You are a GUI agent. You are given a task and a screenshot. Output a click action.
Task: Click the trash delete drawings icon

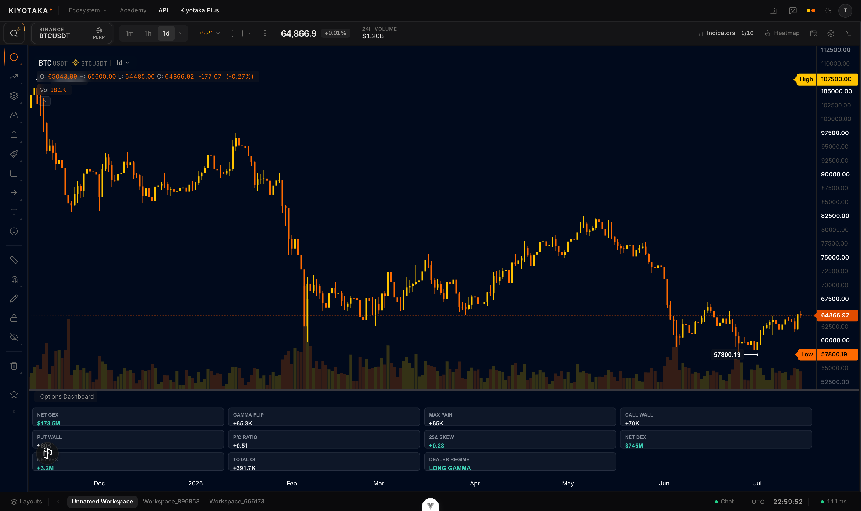pos(14,366)
